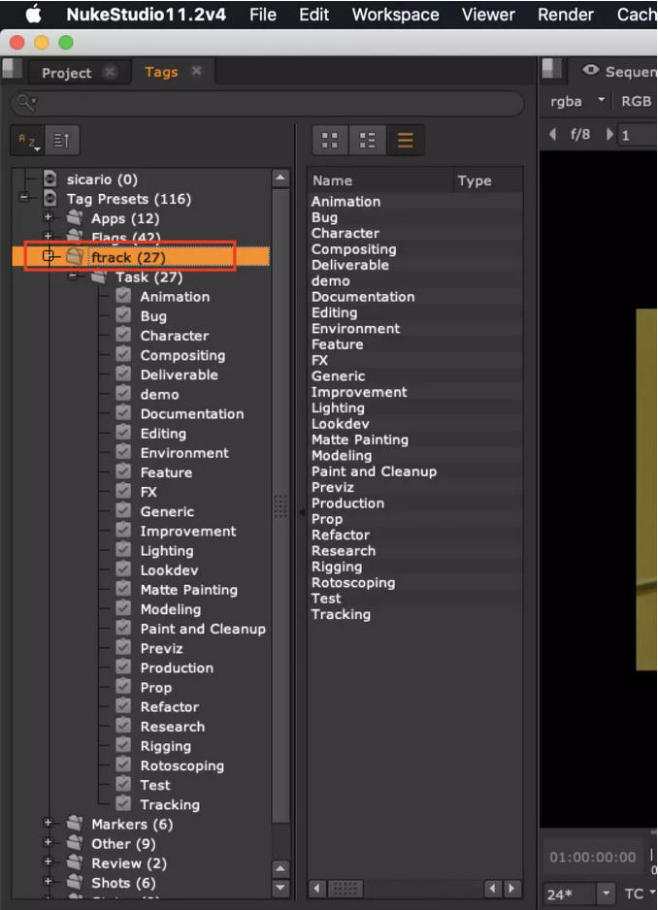Expand the Apps (12) folder

pos(49,217)
